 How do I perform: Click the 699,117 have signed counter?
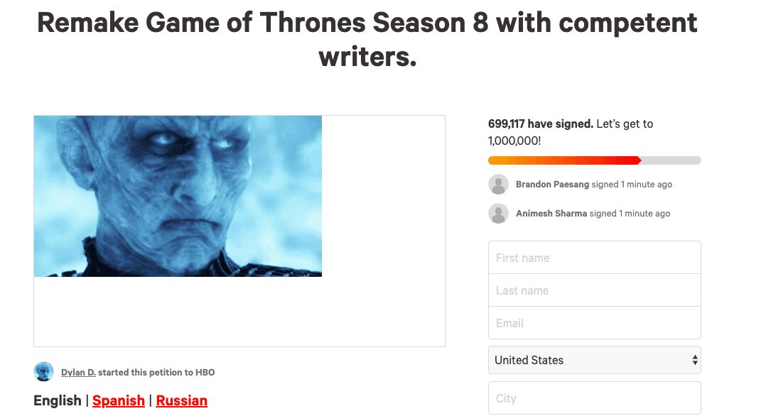[x=540, y=124]
